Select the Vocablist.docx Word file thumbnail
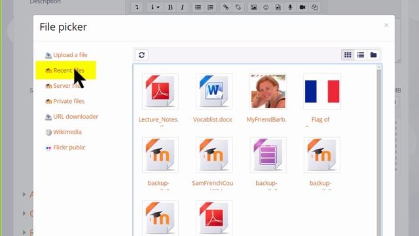Image resolution: width=419 pixels, height=236 pixels. (214, 92)
